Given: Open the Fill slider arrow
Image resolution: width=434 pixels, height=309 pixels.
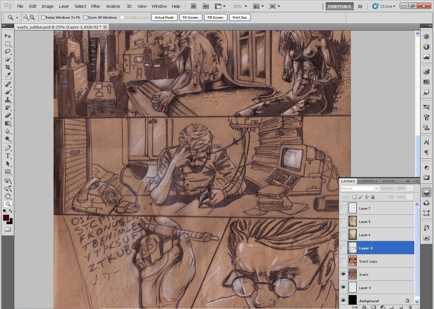Looking at the screenshot, I should (410, 197).
